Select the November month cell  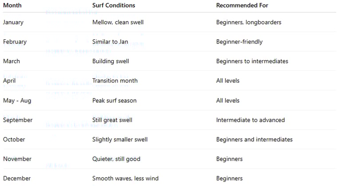pos(17,159)
